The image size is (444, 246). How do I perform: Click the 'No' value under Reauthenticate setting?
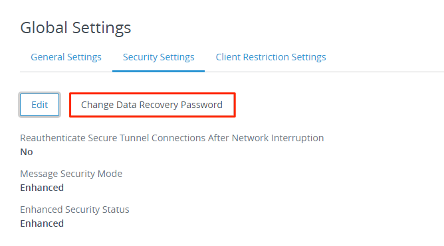click(27, 152)
